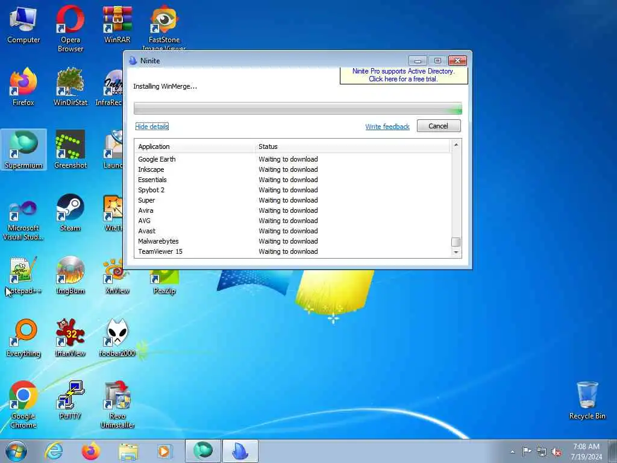Open the Recycle Bin

coord(587,400)
